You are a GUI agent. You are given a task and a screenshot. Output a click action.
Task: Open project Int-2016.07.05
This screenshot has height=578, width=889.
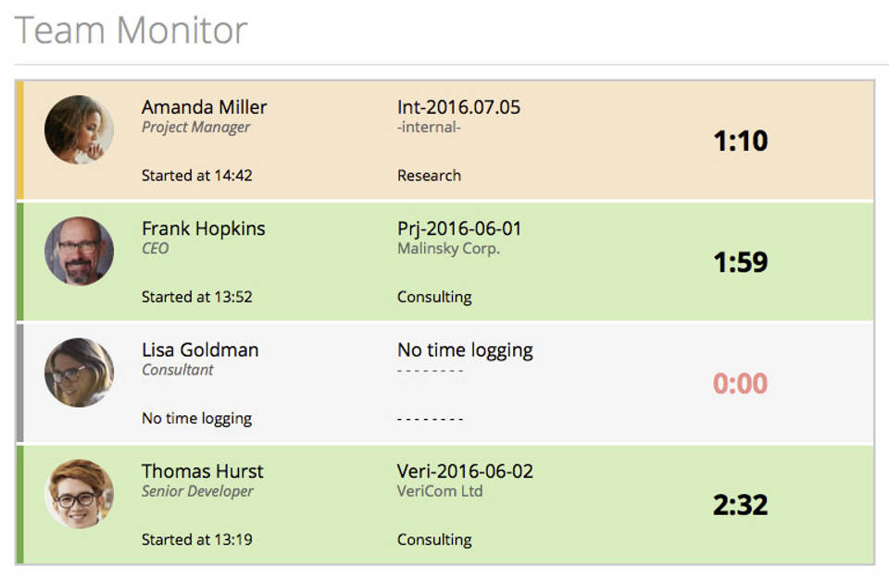[458, 107]
